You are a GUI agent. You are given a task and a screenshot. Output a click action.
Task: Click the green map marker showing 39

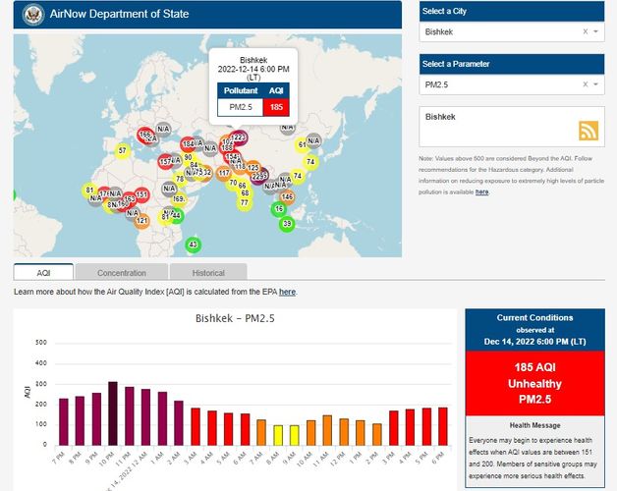(287, 224)
